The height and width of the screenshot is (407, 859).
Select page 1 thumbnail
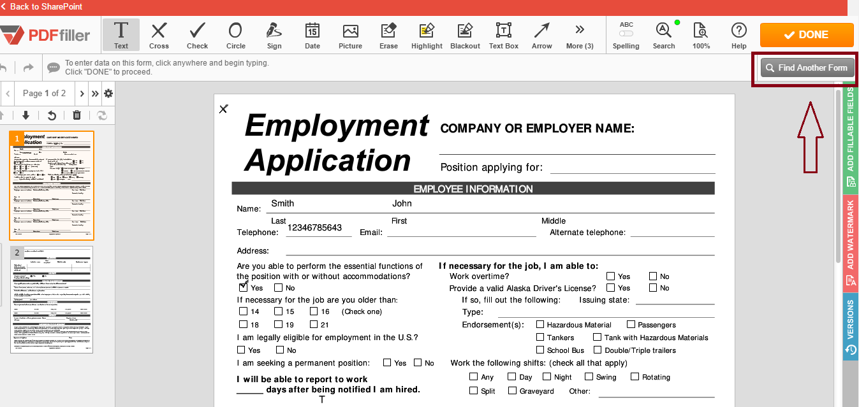52,185
